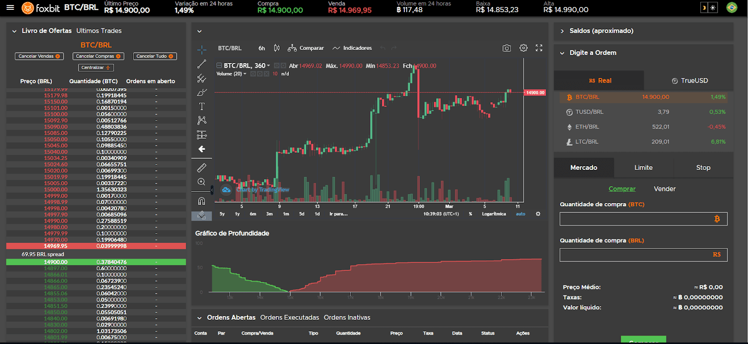This screenshot has height=344, width=748.
Task: Toggle the percent scale option
Action: click(x=470, y=214)
